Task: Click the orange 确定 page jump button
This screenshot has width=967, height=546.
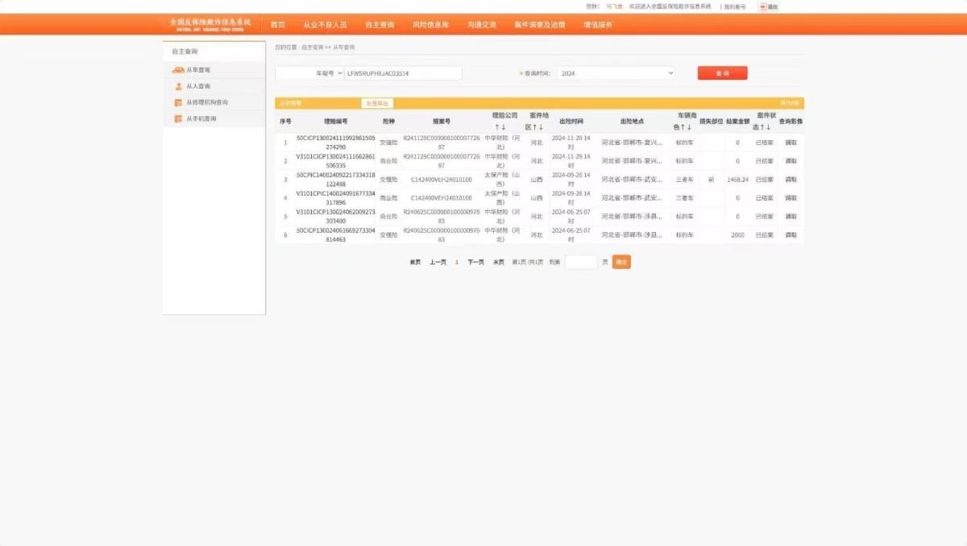Action: 621,262
